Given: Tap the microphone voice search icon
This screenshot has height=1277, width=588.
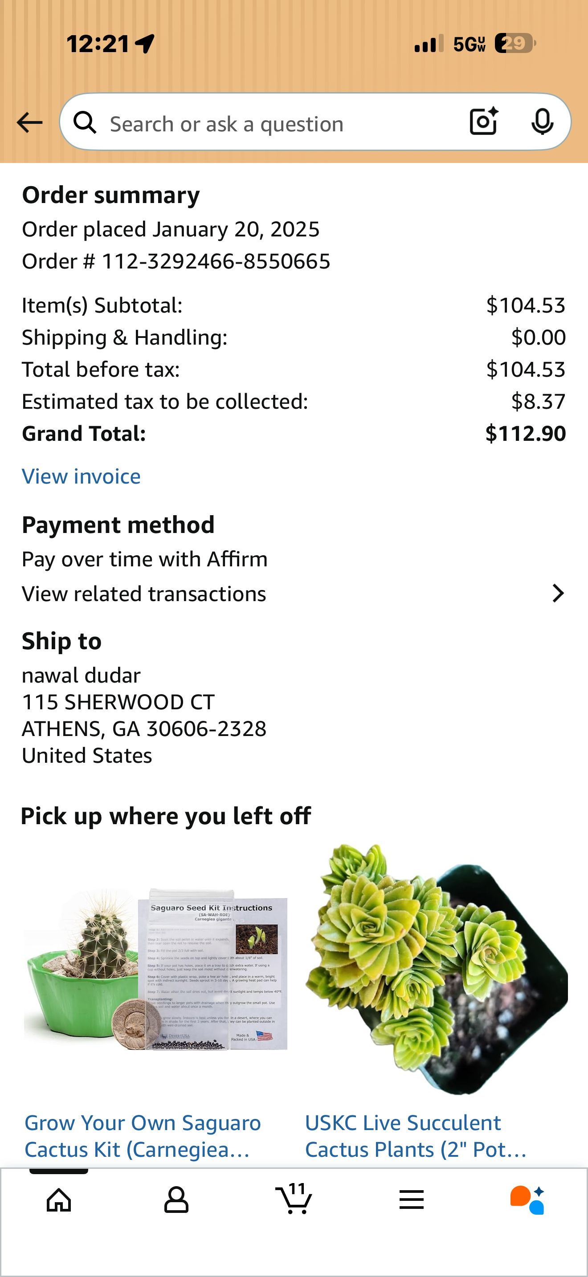Looking at the screenshot, I should pyautogui.click(x=542, y=122).
